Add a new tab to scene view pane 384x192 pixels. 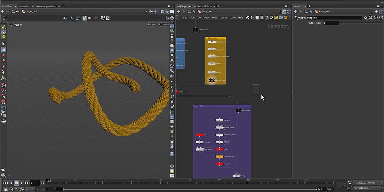click(x=63, y=6)
